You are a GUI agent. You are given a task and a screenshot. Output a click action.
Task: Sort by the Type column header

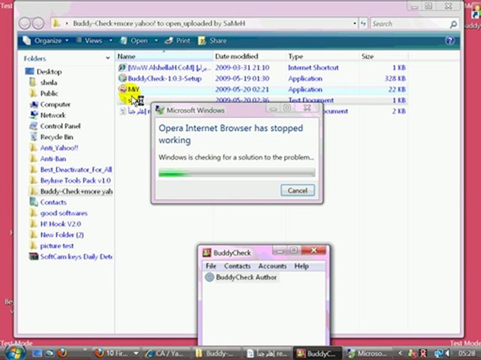[322, 56]
